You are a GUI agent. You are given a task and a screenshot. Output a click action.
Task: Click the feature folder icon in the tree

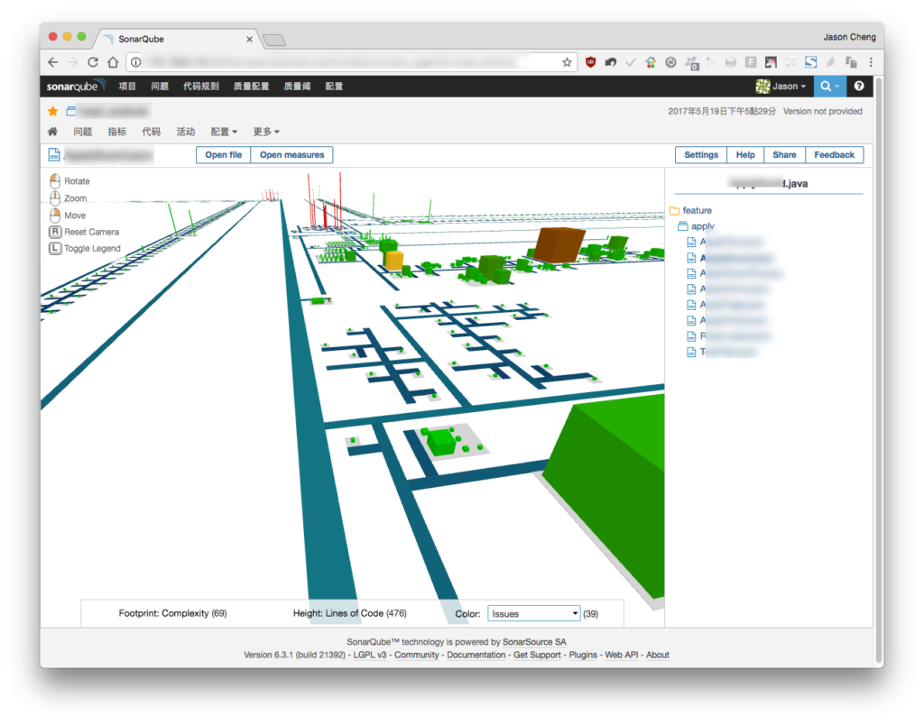(675, 210)
